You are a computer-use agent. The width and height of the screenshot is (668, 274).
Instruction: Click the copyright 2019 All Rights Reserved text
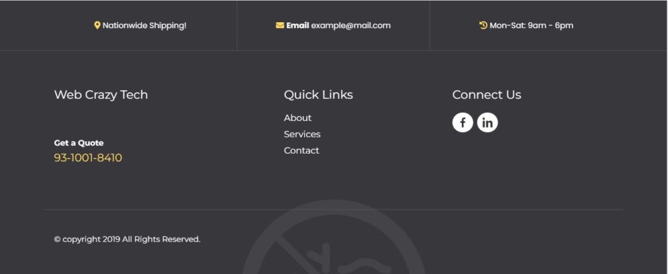[131, 240]
